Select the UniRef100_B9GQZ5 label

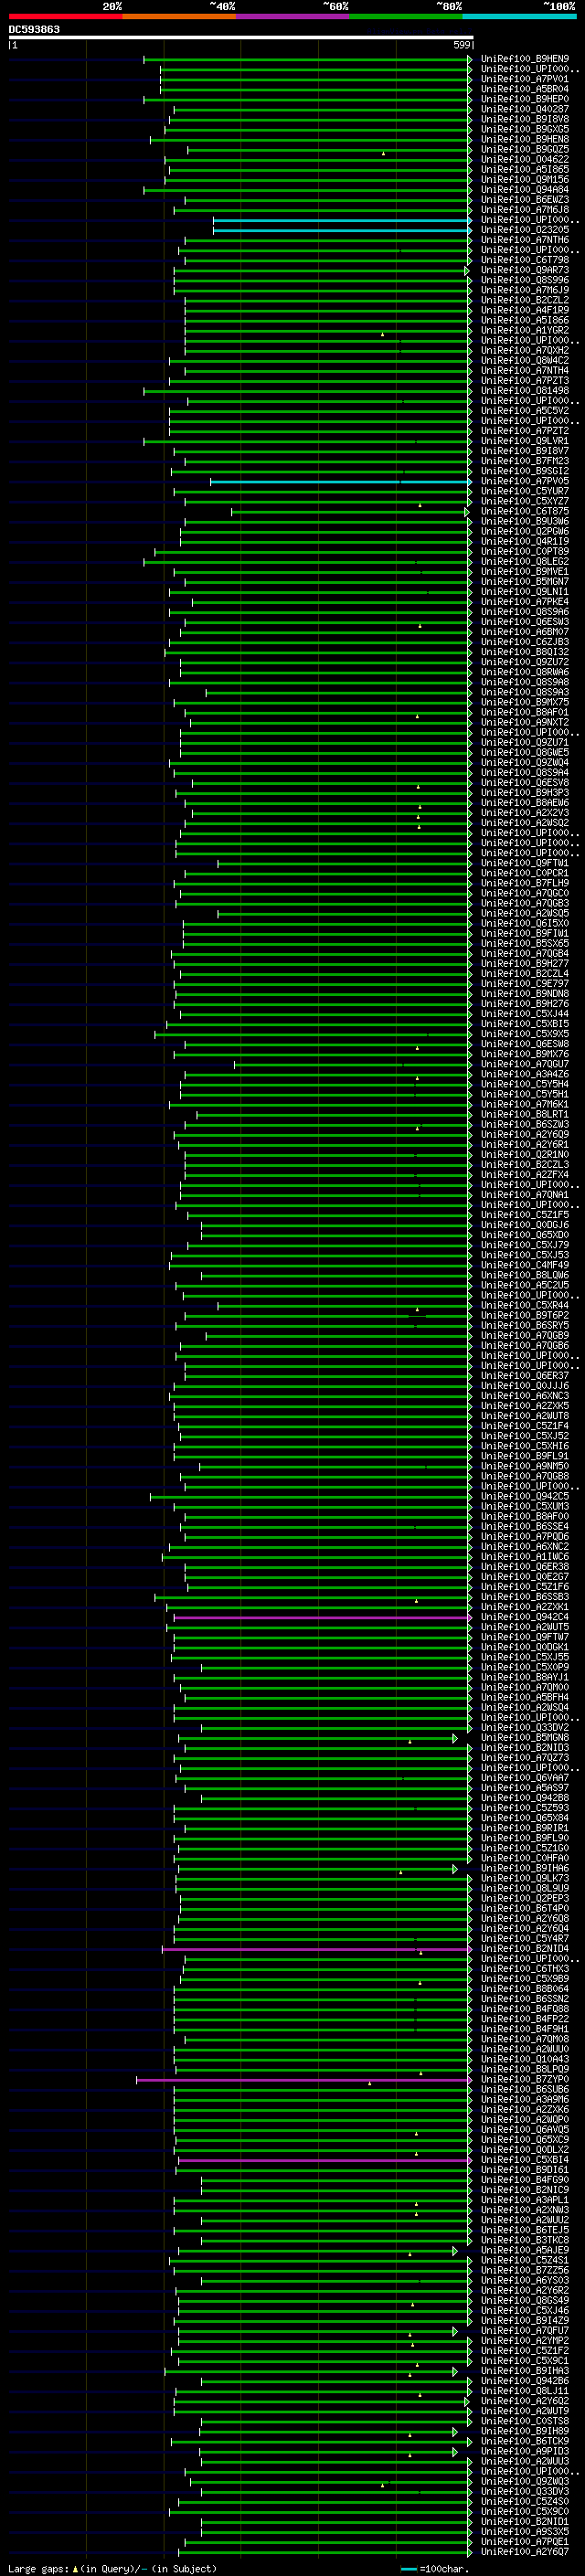[524, 149]
